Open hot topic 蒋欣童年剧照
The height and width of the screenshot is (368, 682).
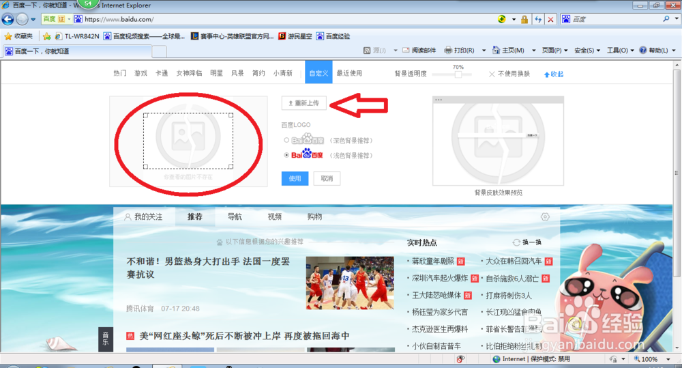pos(433,261)
